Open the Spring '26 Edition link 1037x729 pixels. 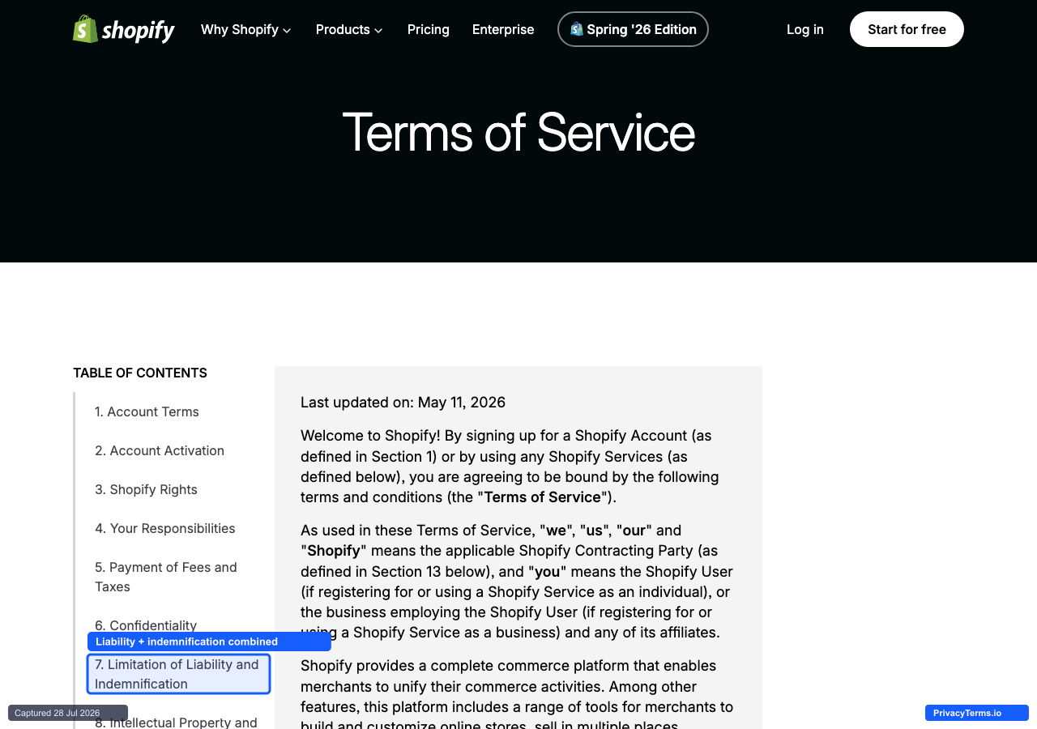[633, 29]
